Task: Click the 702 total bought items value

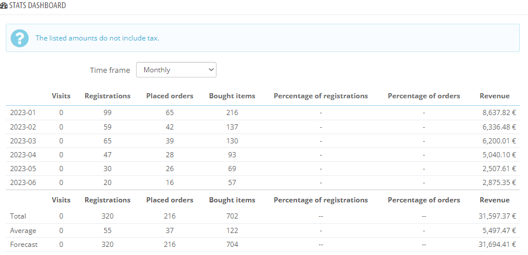Action: pyautogui.click(x=232, y=216)
